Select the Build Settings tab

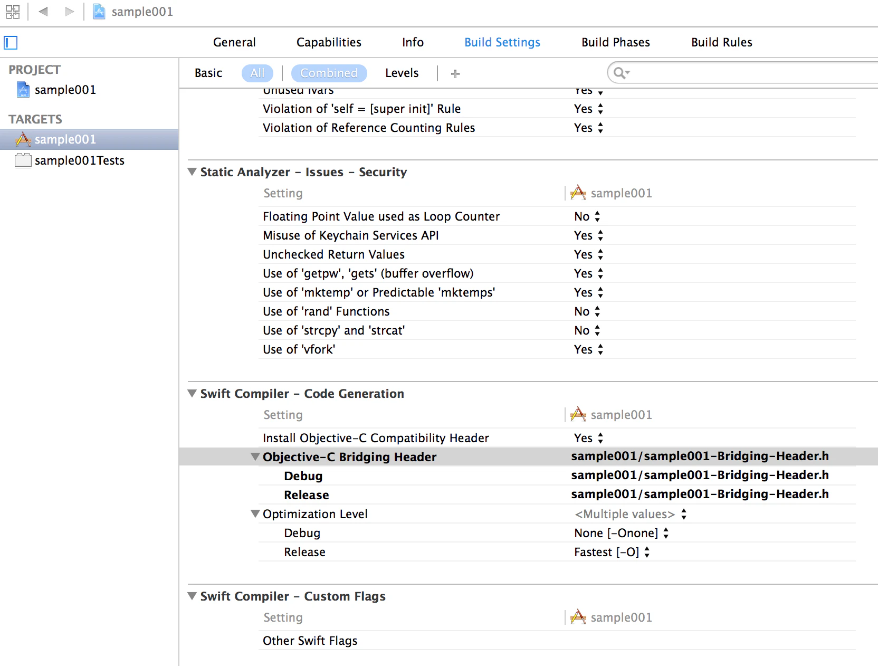point(502,42)
